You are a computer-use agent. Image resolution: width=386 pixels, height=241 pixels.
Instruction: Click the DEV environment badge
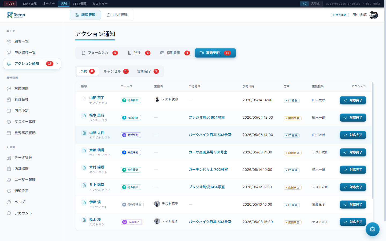click(10, 4)
